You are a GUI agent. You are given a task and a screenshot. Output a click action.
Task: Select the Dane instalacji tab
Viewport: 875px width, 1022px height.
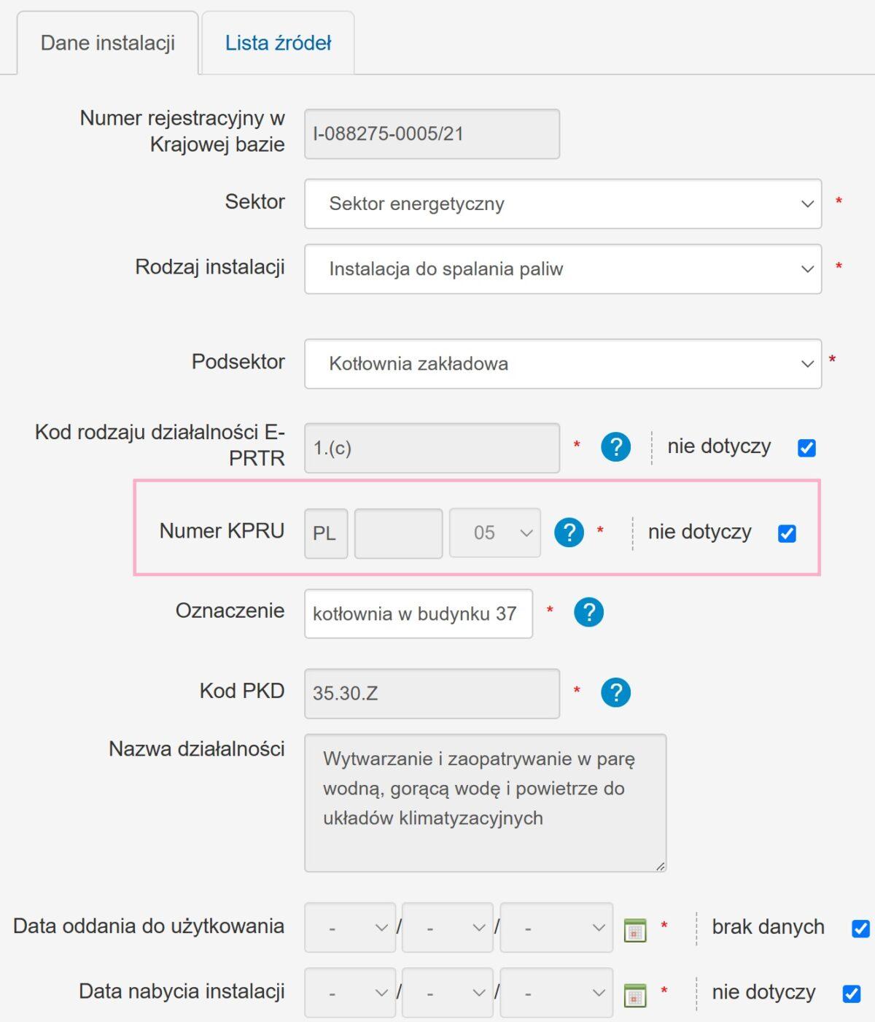tap(108, 43)
